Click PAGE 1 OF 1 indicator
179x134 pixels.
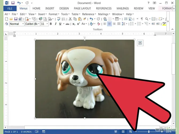click(11, 132)
